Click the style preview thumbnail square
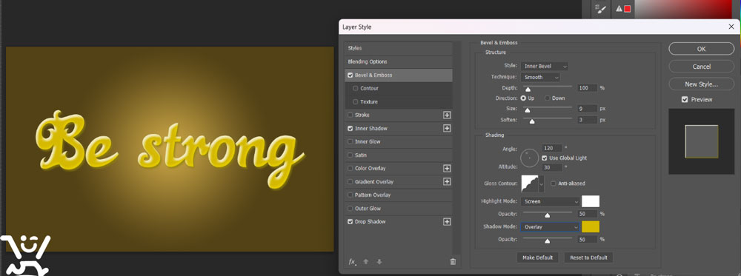This screenshot has width=741, height=276. pos(701,141)
